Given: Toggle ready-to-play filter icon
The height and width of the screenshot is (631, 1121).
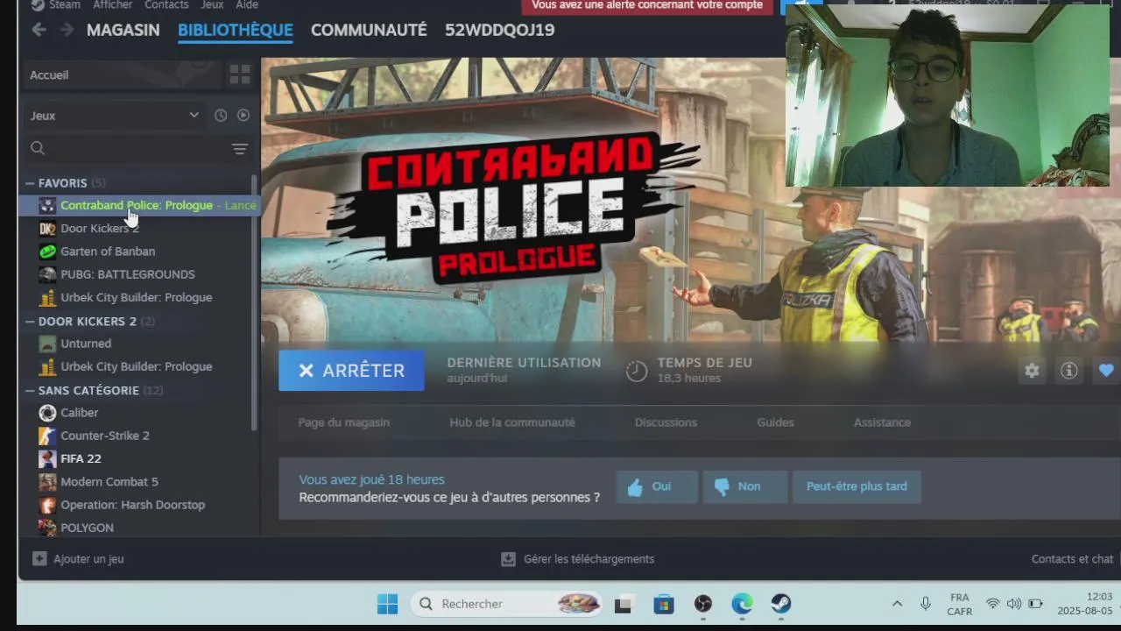Looking at the screenshot, I should 243,115.
